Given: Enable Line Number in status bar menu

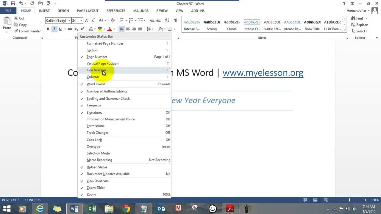Looking at the screenshot, I should 124,70.
